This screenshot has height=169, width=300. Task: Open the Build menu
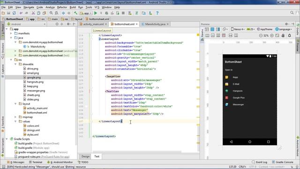73,8
